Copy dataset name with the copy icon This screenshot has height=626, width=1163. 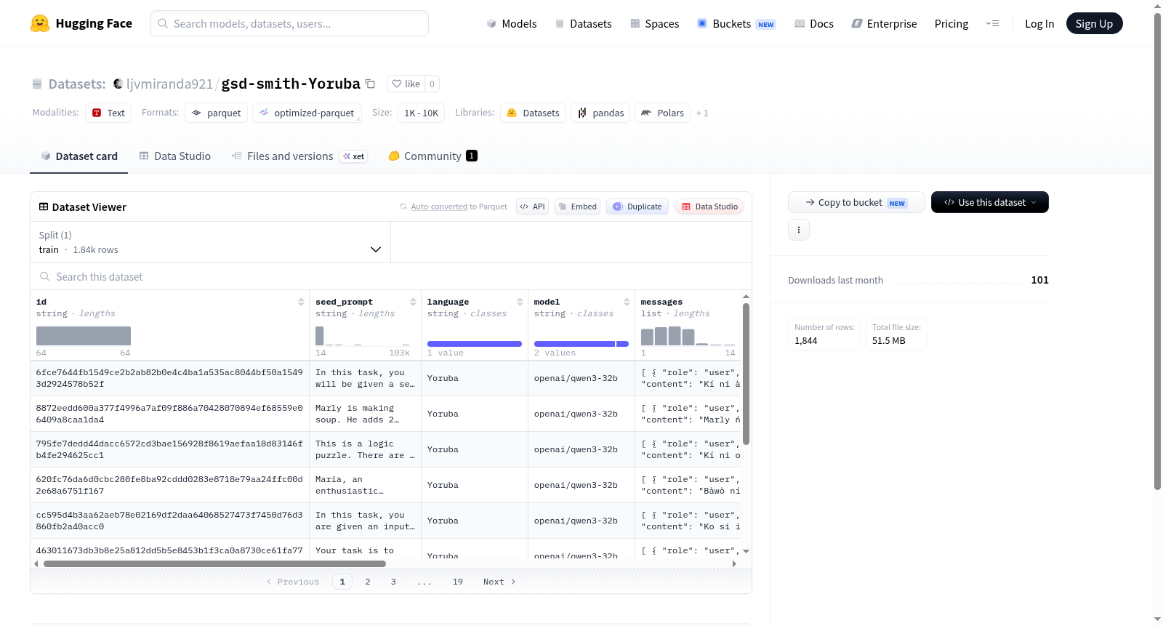(370, 84)
